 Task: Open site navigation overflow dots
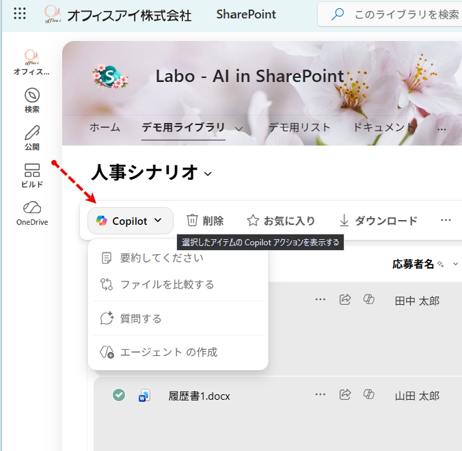(441, 129)
